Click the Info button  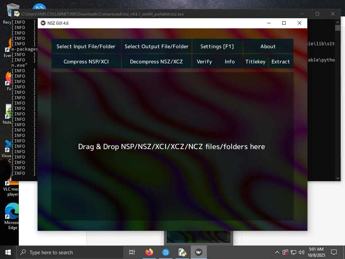[x=230, y=61]
